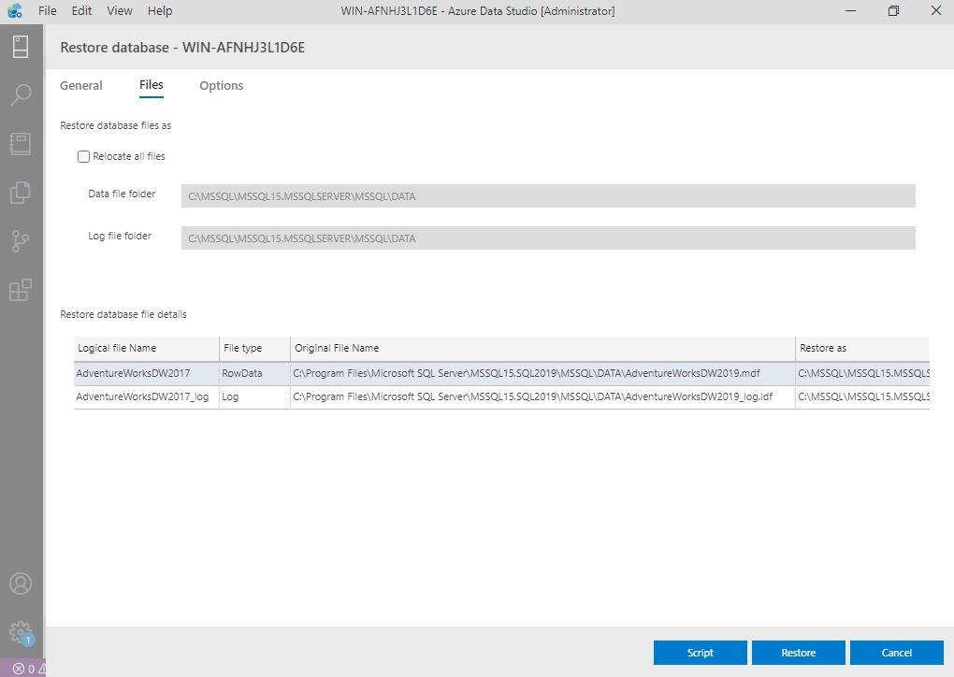The height and width of the screenshot is (677, 954).
Task: Open the Accounts icon
Action: click(21, 583)
